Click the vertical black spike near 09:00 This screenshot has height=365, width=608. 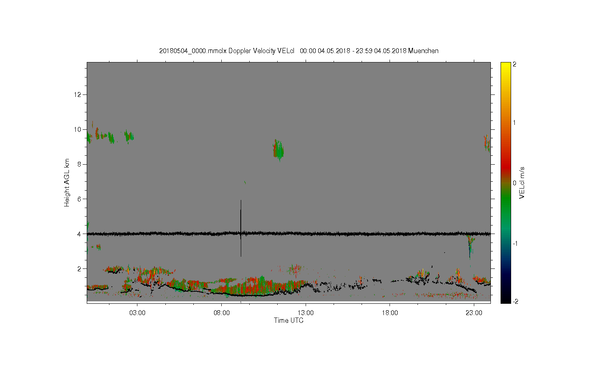(x=241, y=228)
